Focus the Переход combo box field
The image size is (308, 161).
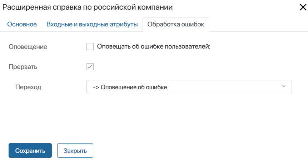click(189, 87)
